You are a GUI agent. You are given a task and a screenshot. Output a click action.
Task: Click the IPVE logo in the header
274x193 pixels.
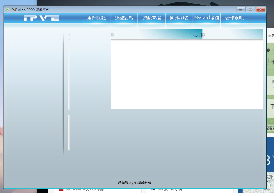(x=41, y=18)
